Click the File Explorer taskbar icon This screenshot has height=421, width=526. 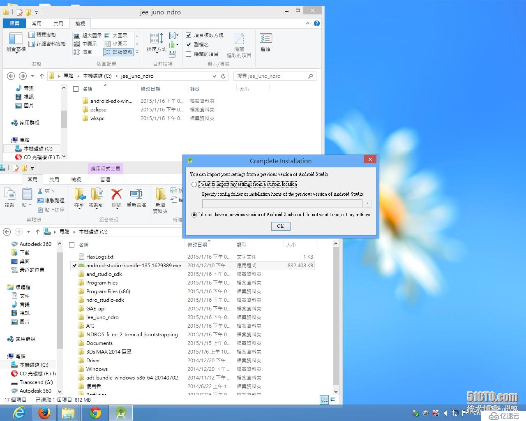pos(68,412)
